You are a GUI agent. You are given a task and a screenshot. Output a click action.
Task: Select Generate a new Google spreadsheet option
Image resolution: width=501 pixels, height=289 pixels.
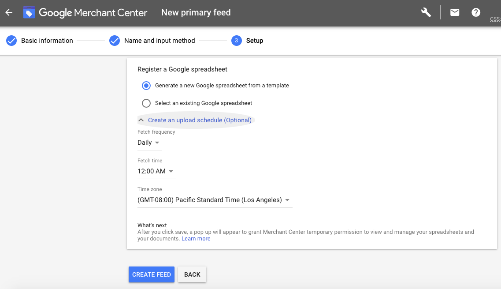point(146,86)
